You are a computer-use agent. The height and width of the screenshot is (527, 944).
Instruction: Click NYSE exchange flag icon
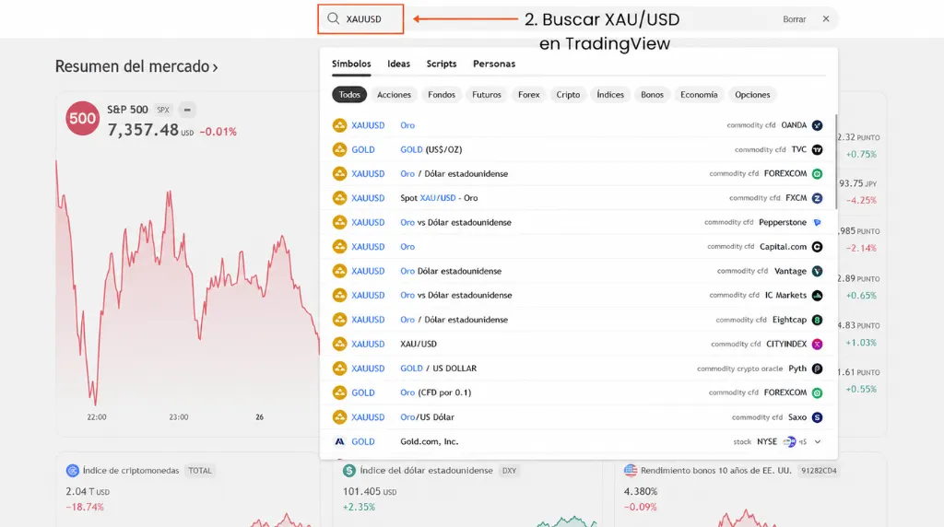pyautogui.click(x=789, y=441)
